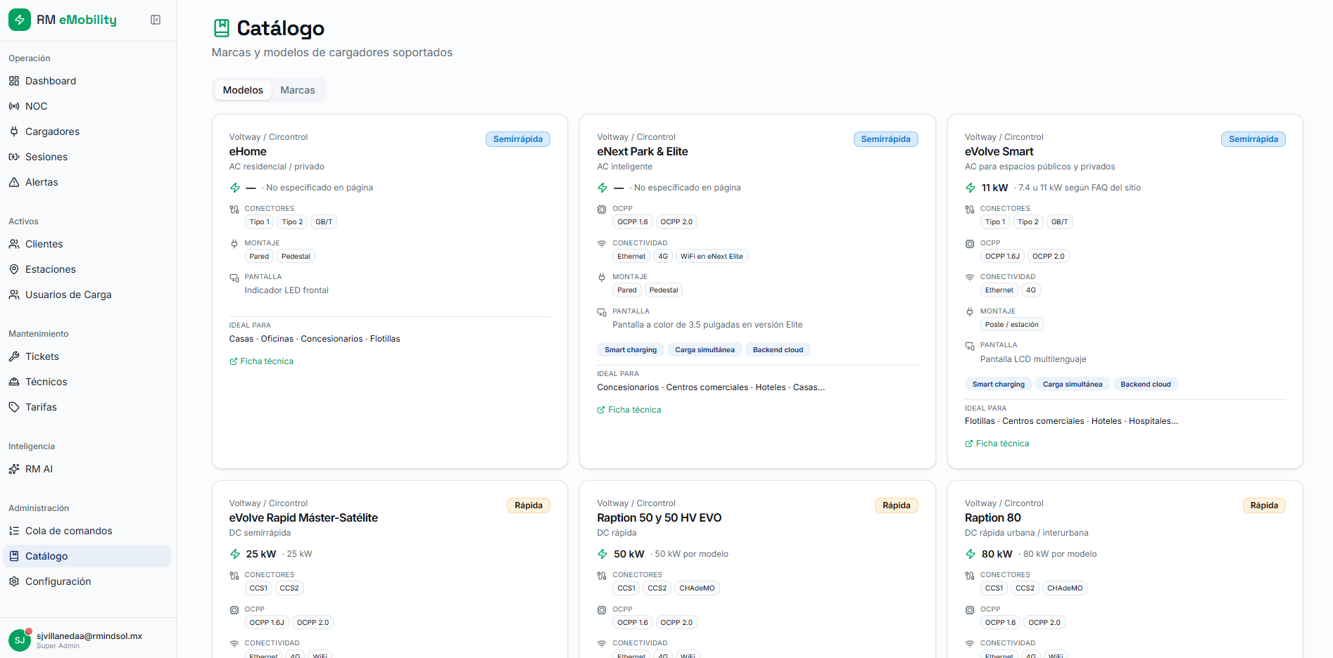Screen dimensions: 1333x658
Task: Click Backend cloud tag on eVolve Smart card
Action: (1146, 385)
